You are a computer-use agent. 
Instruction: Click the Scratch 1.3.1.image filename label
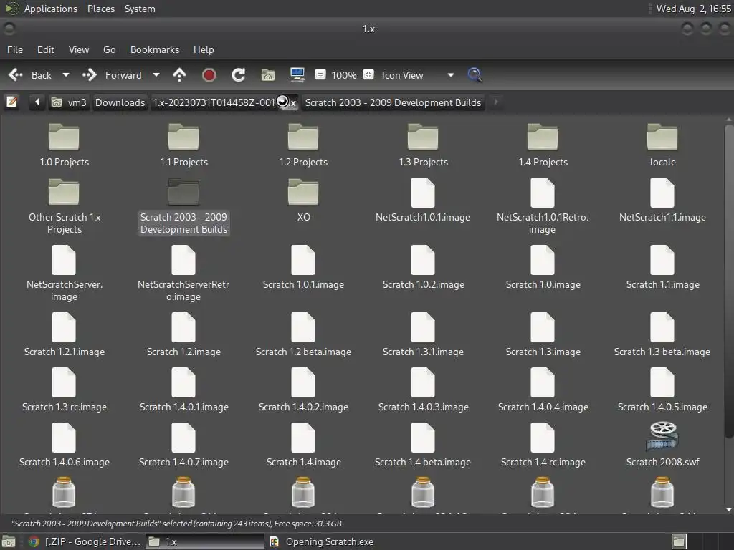coord(423,352)
